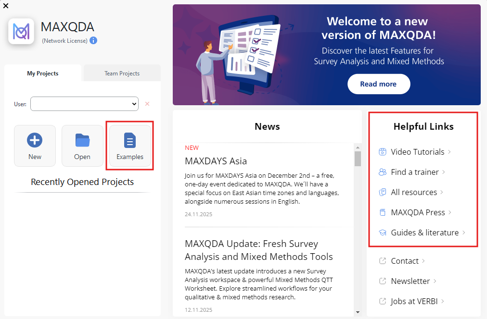Expand the Find a trainer chevron
Viewport: 487px width, 319px height.
(444, 172)
